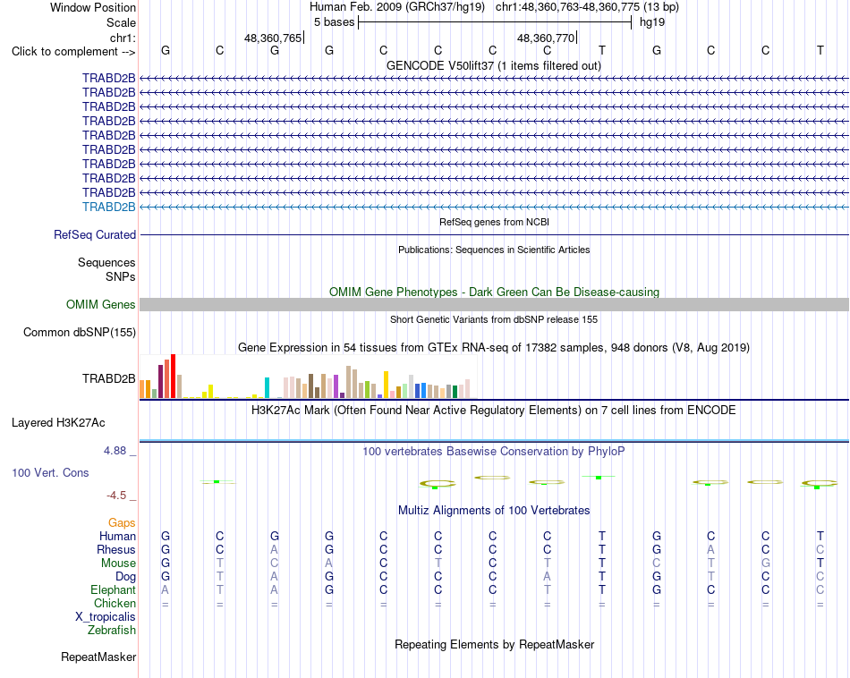Select the X_tropicalis species row label

[x=106, y=617]
